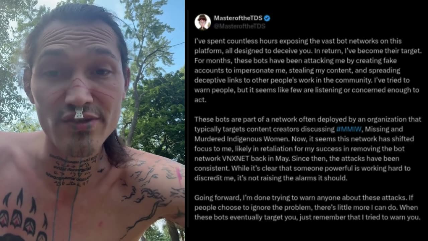Image resolution: width=428 pixels, height=241 pixels.
Task: Select the @MasteroftheTDS handle
Action: point(239,26)
